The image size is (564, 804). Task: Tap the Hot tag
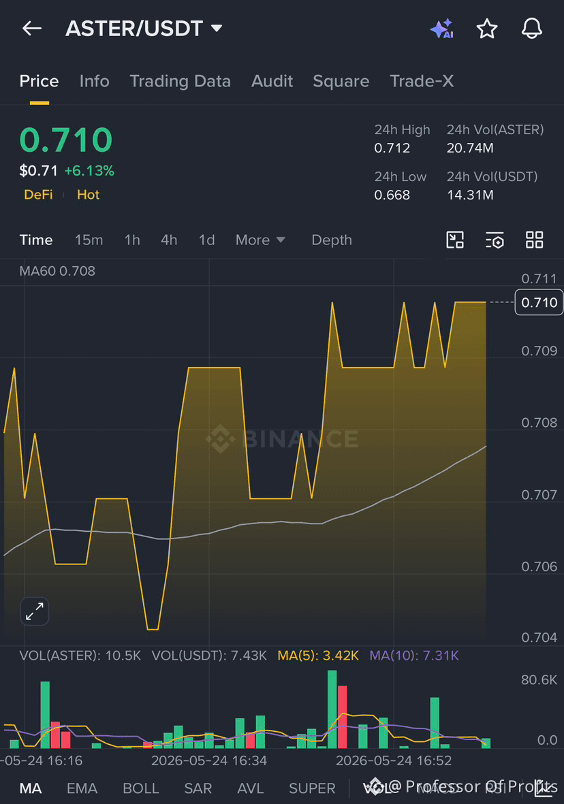(x=89, y=195)
